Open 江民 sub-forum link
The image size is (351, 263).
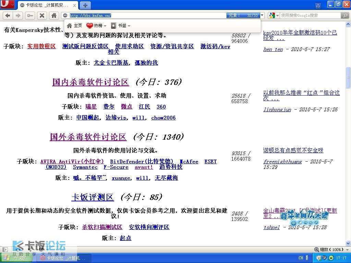pos(144,107)
